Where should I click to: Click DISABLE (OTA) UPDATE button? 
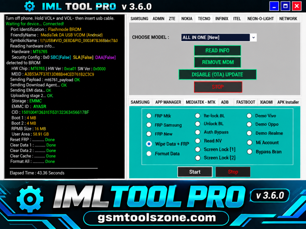(218, 75)
